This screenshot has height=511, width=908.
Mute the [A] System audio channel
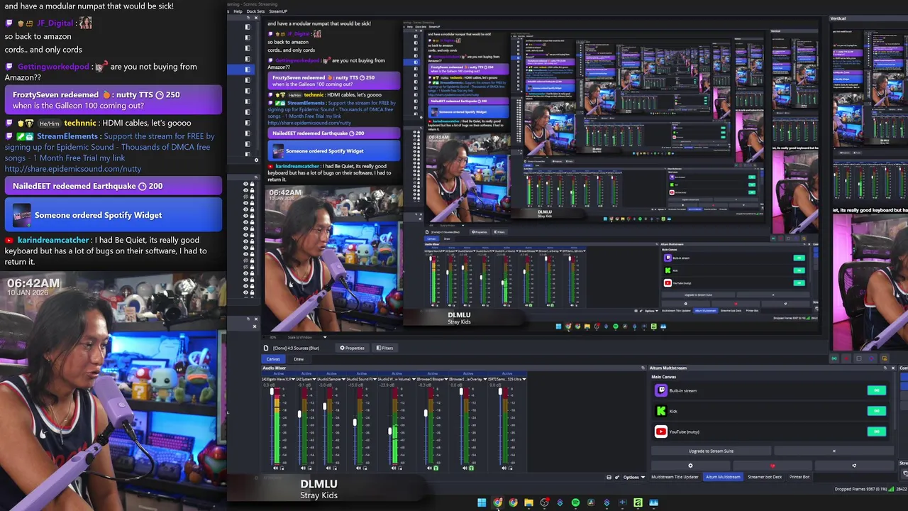303,468
